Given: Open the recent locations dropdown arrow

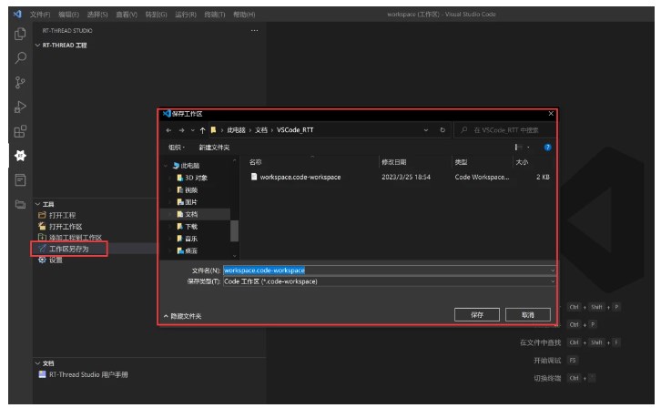Looking at the screenshot, I should pos(193,130).
